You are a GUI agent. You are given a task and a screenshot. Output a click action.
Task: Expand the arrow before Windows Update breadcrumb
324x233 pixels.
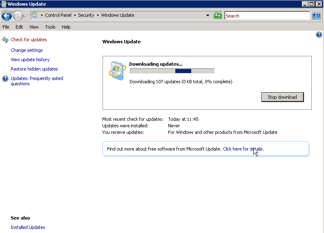pyautogui.click(x=98, y=15)
